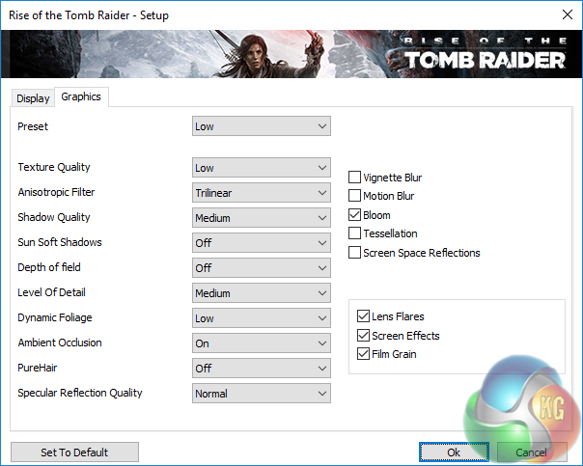Change the Shadow Quality dropdown
583x466 pixels.
coord(261,218)
